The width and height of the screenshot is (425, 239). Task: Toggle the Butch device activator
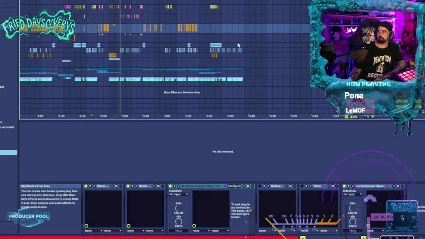click(128, 186)
